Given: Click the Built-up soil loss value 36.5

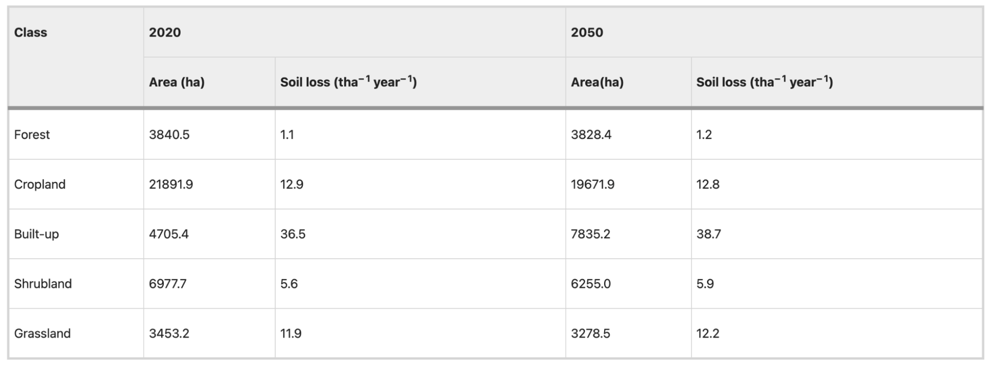Looking at the screenshot, I should [x=293, y=234].
